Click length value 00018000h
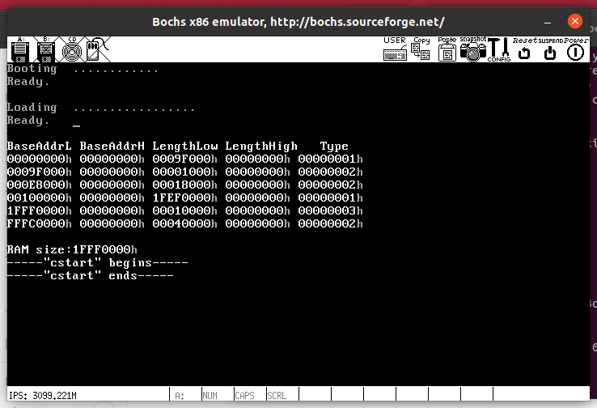Screen dimensions: 597x408 tap(184, 185)
